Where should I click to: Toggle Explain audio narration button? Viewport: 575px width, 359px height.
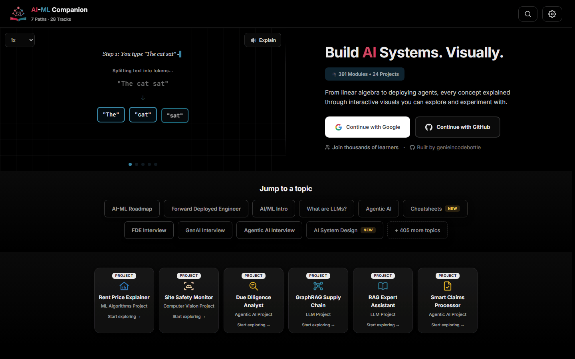(263, 40)
